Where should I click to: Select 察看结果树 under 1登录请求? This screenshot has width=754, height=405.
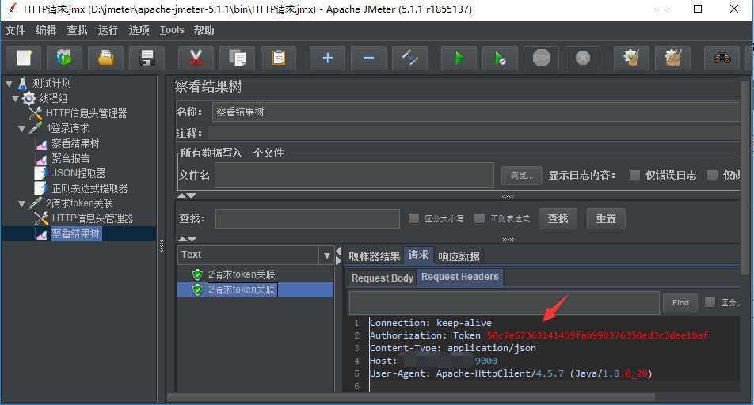click(68, 143)
